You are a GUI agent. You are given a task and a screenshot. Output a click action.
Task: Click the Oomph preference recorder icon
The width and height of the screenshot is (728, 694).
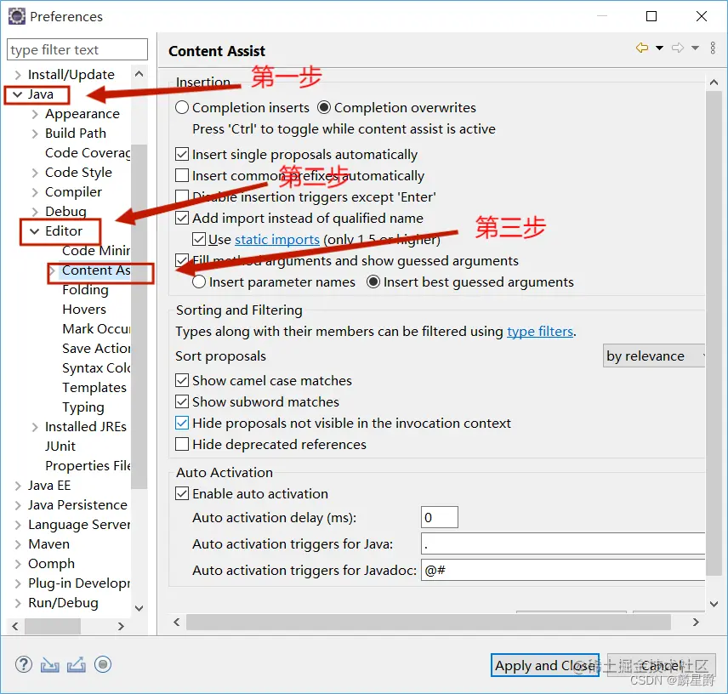(103, 665)
